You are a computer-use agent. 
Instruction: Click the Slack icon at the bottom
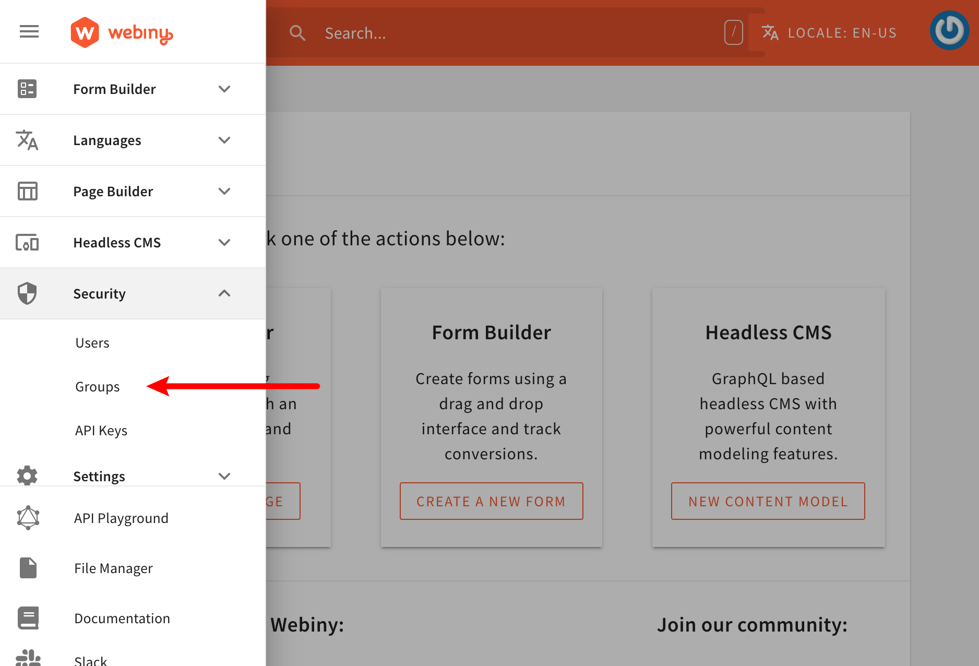[x=28, y=658]
